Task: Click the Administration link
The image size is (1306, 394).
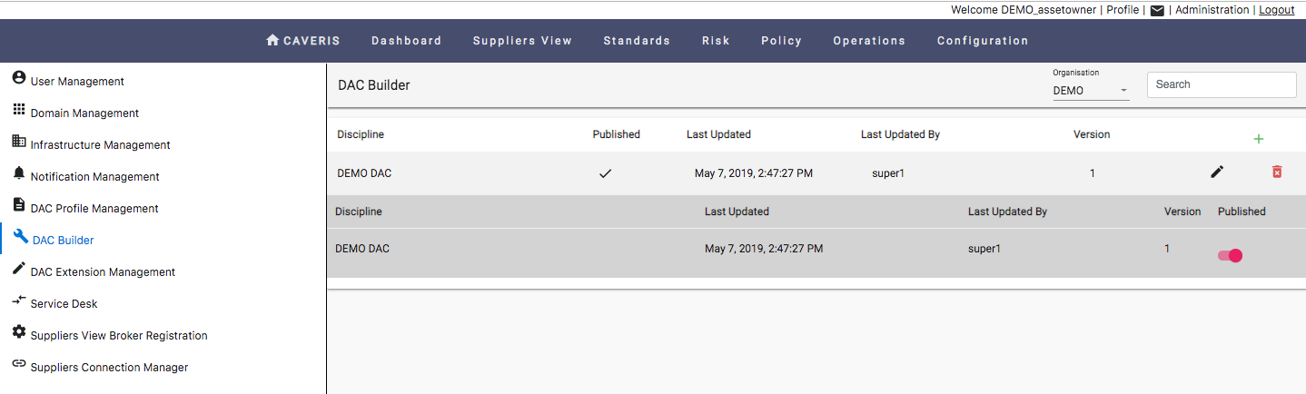Action: click(x=1212, y=10)
